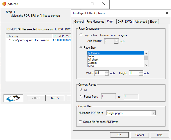
Task: Open Help for filter options
Action: pos(160,135)
